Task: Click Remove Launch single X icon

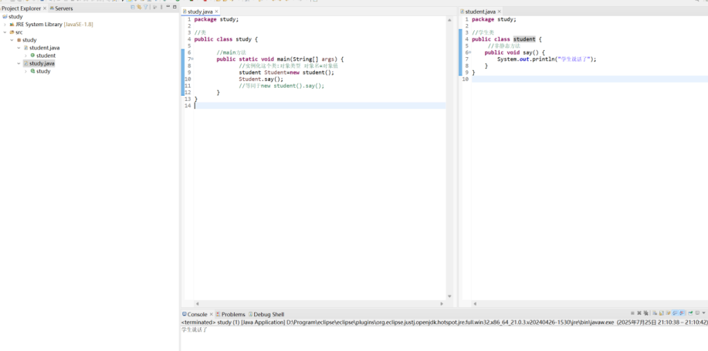Action: [639, 312]
